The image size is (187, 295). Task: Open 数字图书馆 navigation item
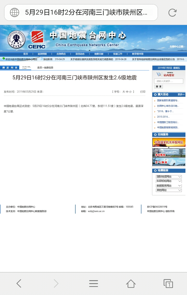pyautogui.click(x=138, y=54)
